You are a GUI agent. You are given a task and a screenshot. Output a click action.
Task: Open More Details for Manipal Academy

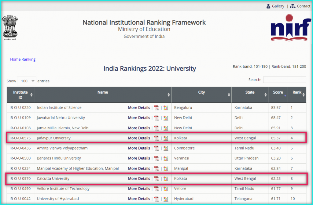click(139, 168)
